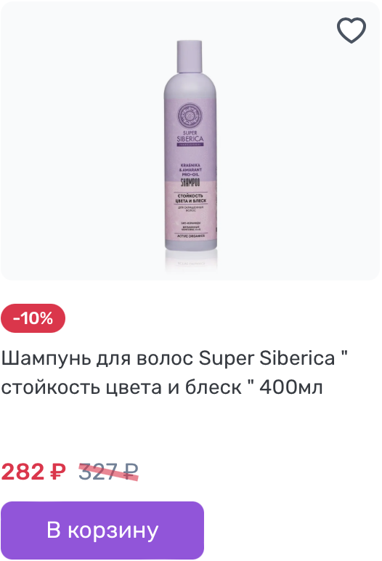Screen dimensions: 382x561
Task: Tap the words "Super Siberica" in product name
Action: click(x=267, y=358)
